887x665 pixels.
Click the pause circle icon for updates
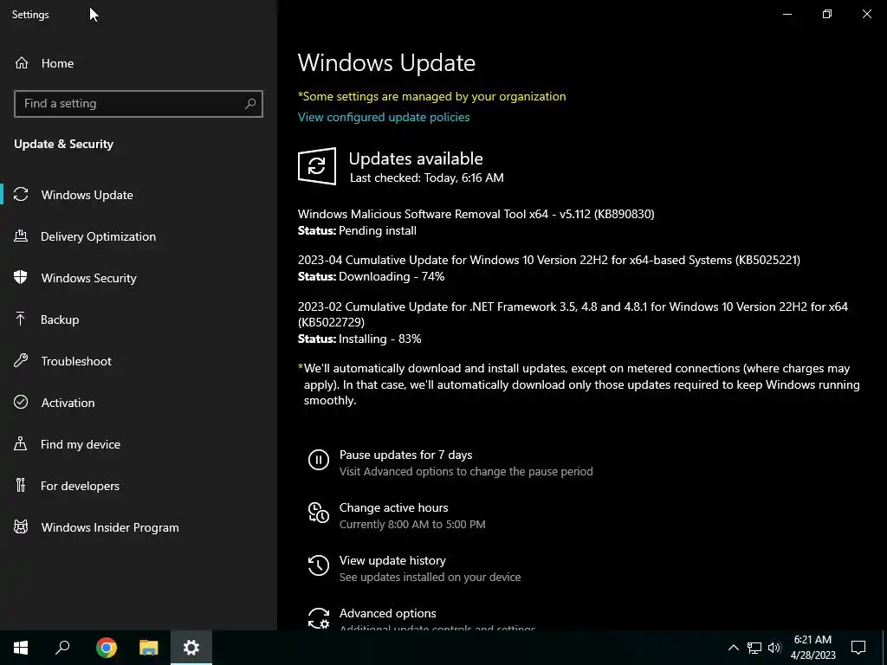coord(319,460)
